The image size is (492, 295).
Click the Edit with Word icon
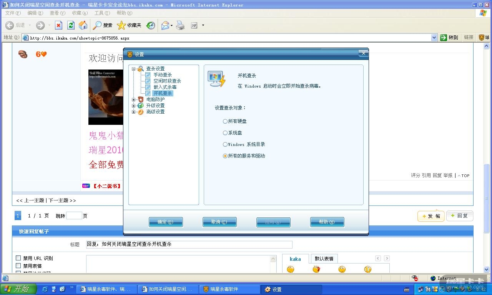point(194,25)
